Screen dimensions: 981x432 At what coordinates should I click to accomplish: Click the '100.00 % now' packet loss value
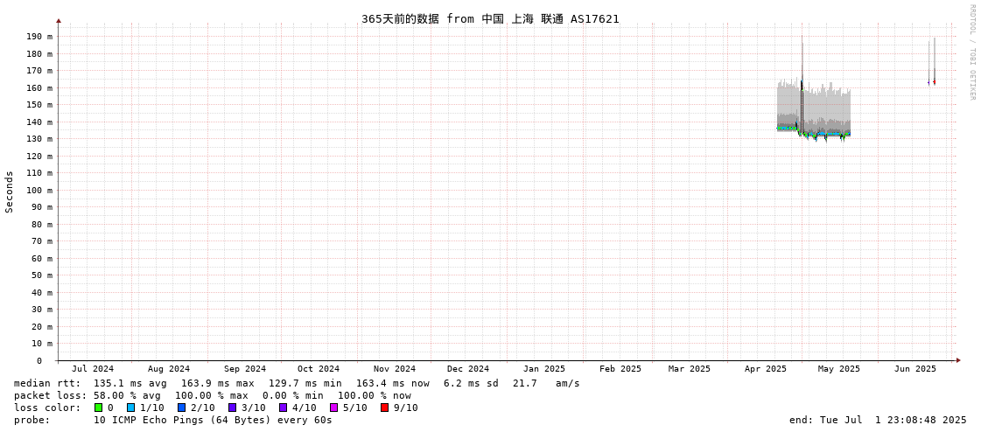click(x=375, y=396)
